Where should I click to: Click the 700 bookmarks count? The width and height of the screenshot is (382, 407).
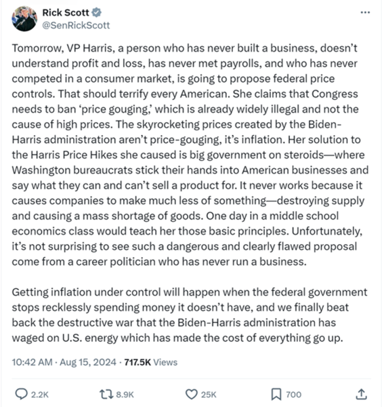tap(294, 395)
